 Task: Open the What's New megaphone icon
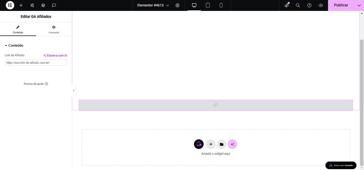pyautogui.click(x=287, y=5)
